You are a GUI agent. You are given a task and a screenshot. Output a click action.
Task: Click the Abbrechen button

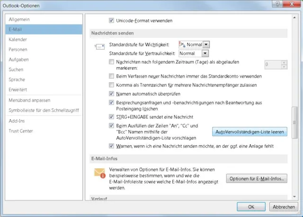pyautogui.click(x=284, y=207)
